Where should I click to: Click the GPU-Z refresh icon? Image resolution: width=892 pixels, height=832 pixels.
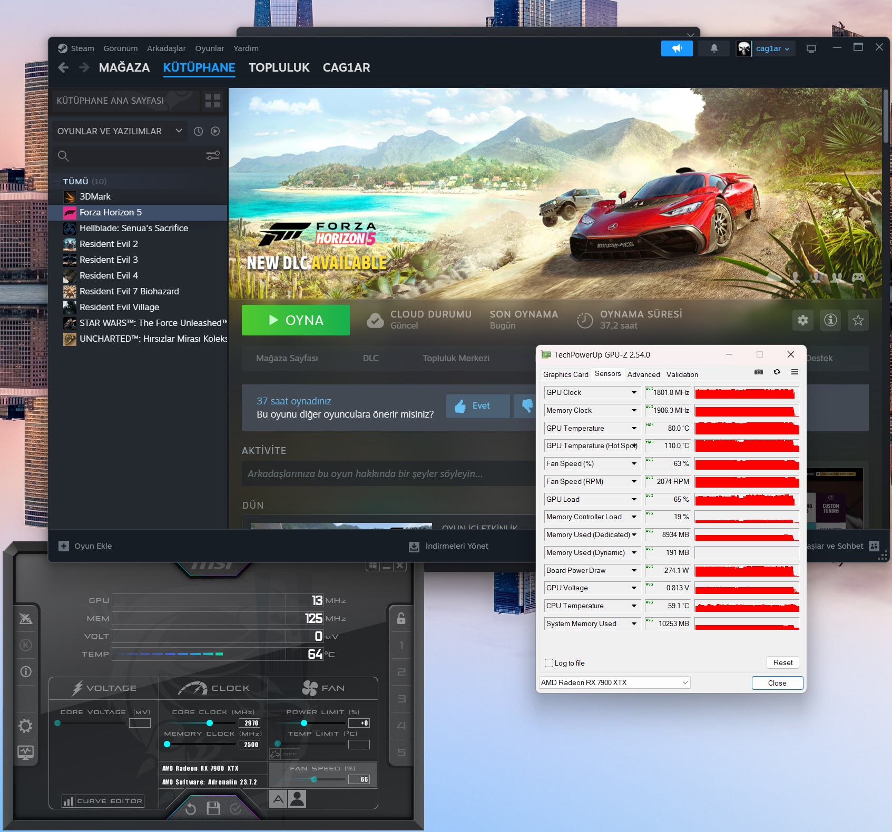click(x=777, y=372)
